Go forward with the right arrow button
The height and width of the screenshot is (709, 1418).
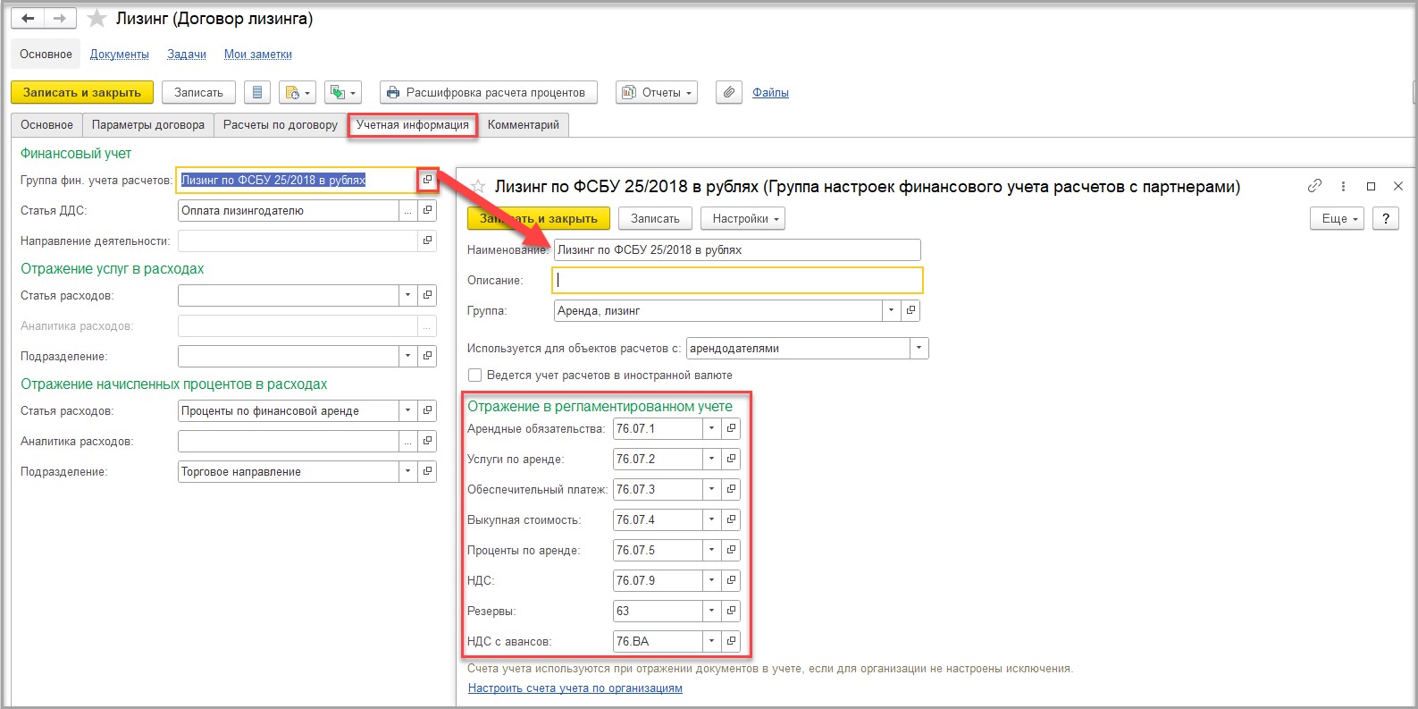tap(60, 19)
